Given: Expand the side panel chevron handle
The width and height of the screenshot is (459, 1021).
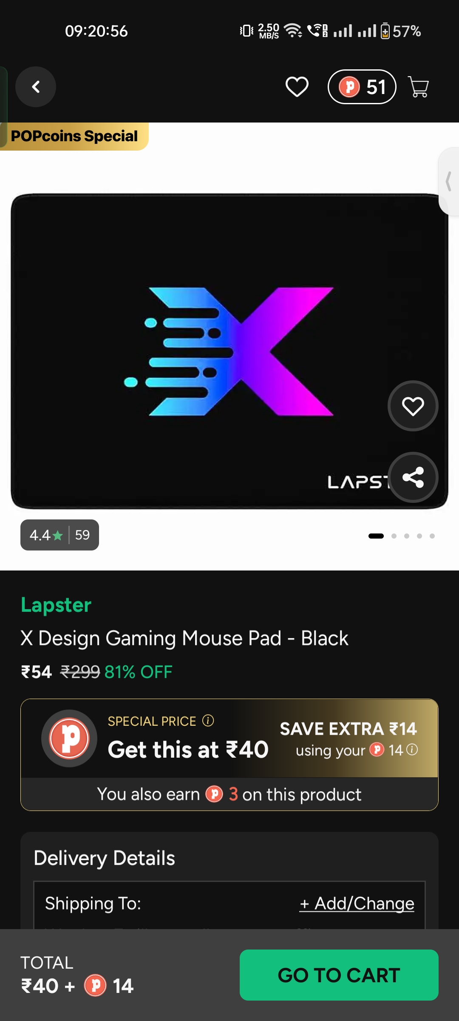Looking at the screenshot, I should tap(449, 181).
